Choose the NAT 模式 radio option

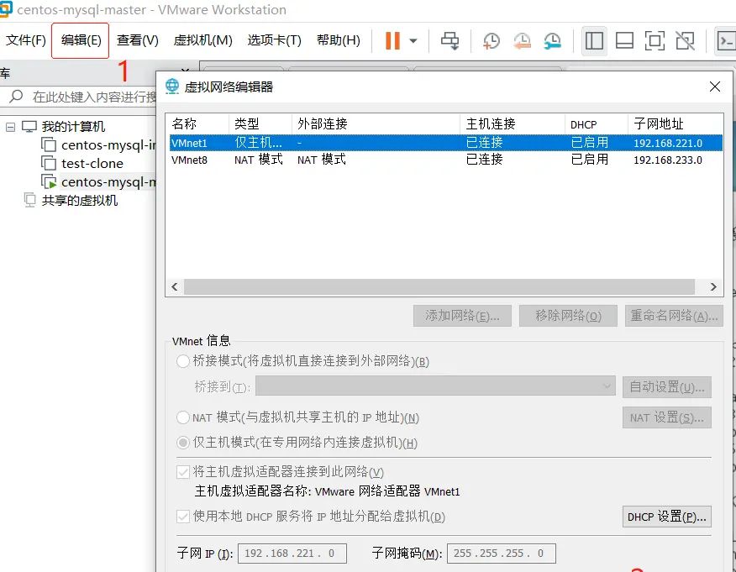point(183,417)
